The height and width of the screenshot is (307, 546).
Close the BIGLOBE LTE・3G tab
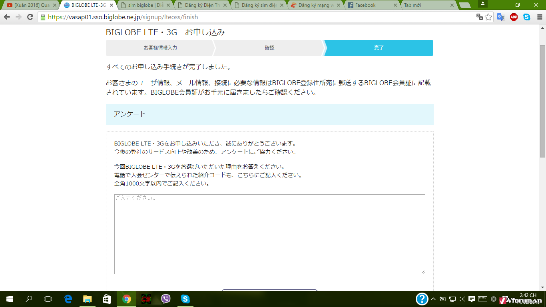[x=112, y=5]
